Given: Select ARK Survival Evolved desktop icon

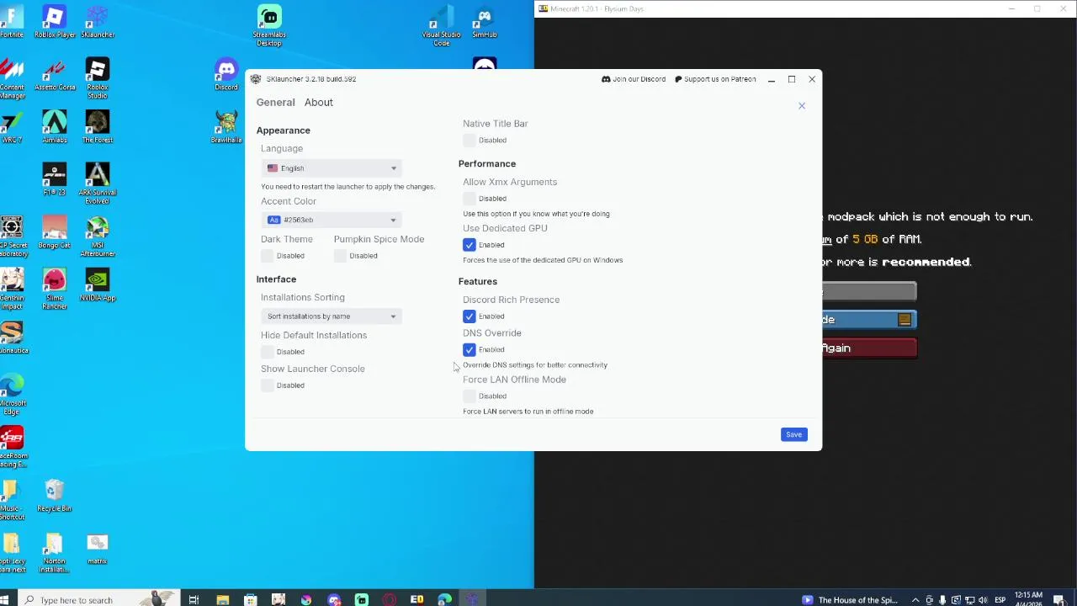Looking at the screenshot, I should 98,183.
